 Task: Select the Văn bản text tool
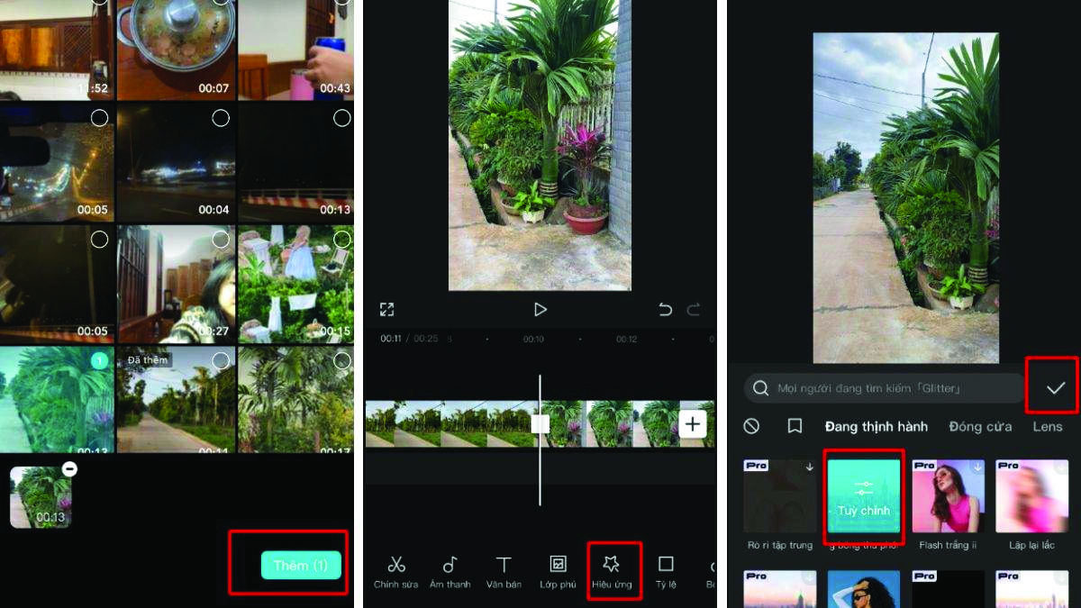[x=504, y=572]
